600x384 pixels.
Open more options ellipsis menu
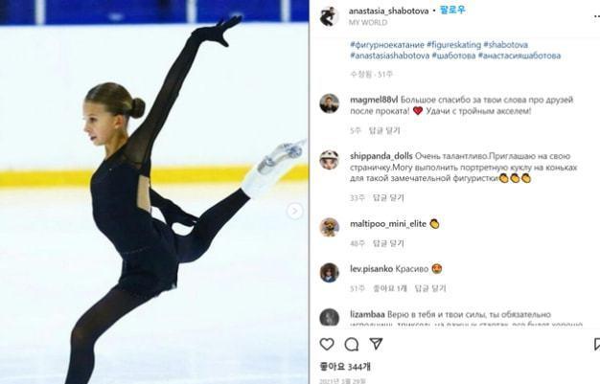pos(596,16)
